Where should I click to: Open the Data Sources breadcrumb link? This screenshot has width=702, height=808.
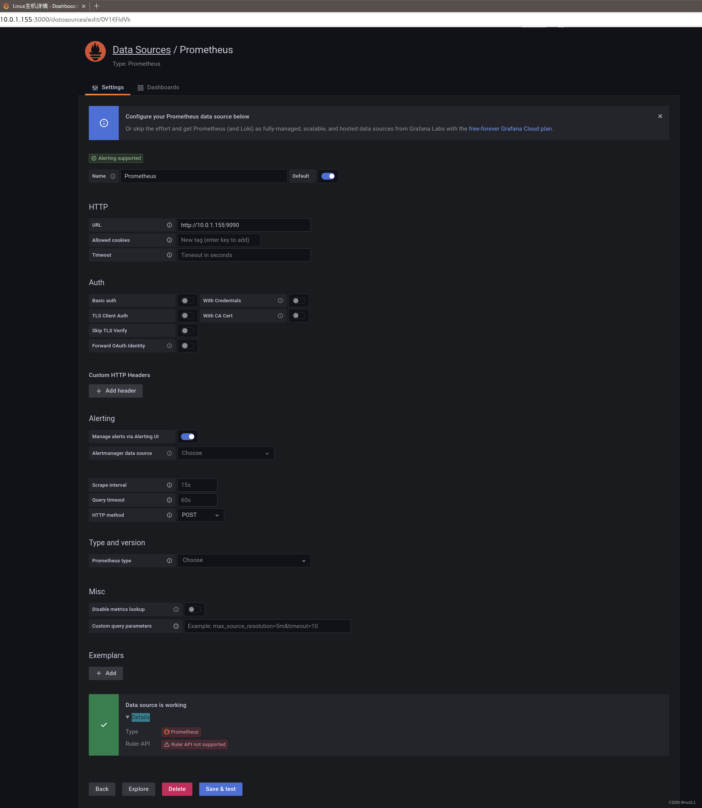click(x=142, y=50)
